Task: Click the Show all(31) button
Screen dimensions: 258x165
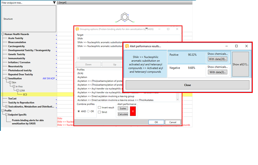Action: [x=241, y=64]
